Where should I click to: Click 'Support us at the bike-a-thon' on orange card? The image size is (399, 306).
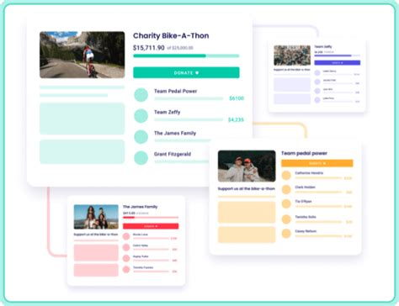click(x=247, y=189)
